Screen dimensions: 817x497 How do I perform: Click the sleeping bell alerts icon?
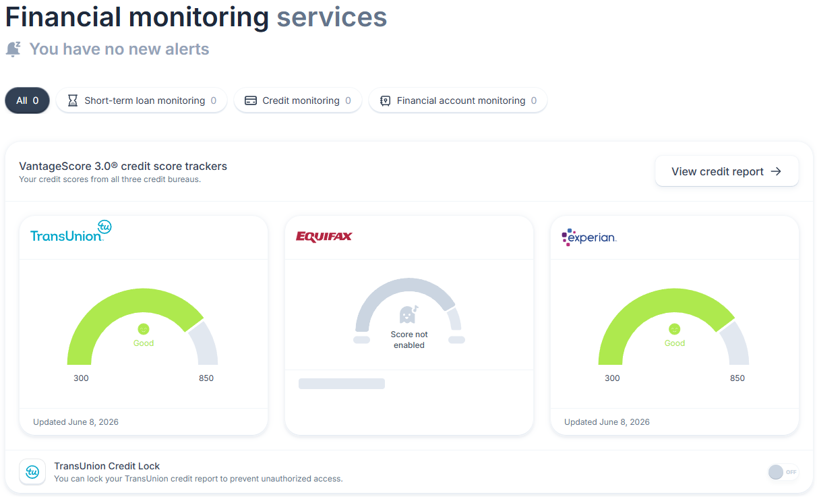coord(13,49)
